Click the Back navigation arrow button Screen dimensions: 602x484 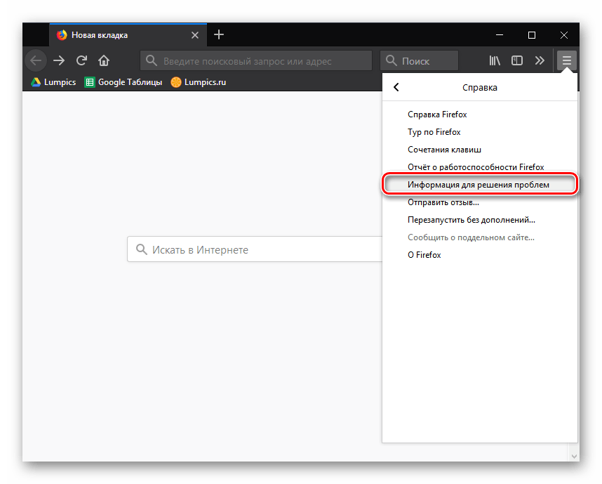36,60
